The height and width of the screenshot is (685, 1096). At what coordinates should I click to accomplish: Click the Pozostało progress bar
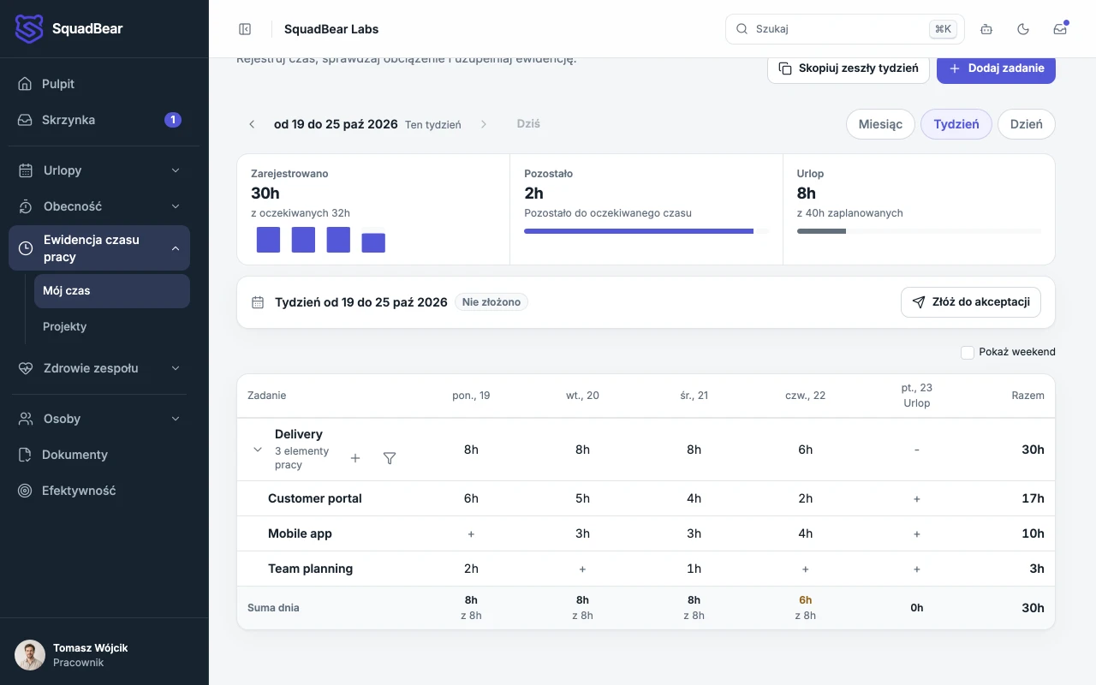pos(646,231)
